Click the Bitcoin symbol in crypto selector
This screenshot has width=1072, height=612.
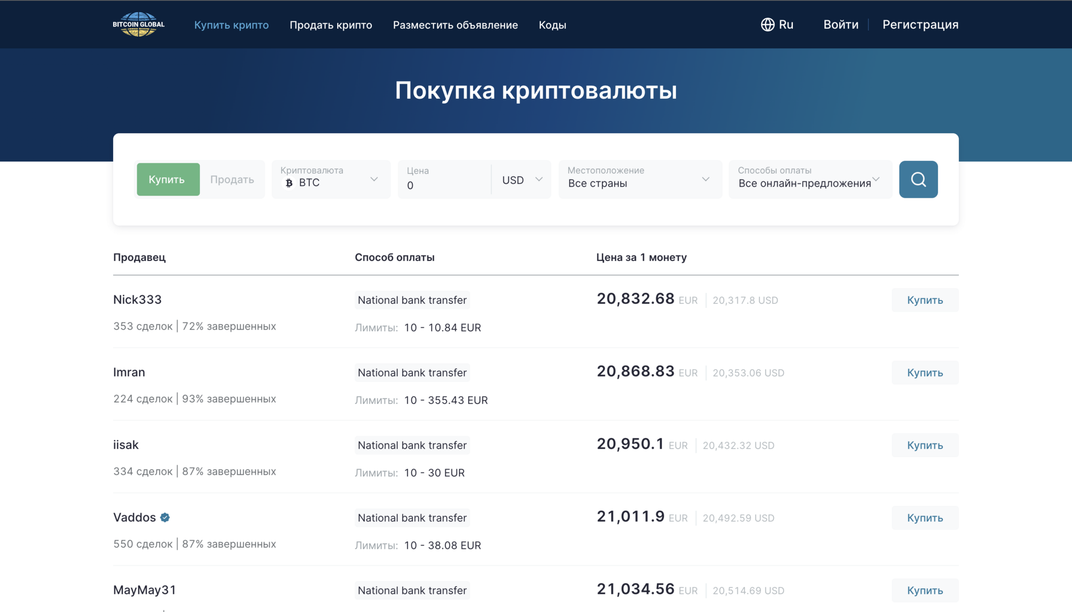[292, 183]
